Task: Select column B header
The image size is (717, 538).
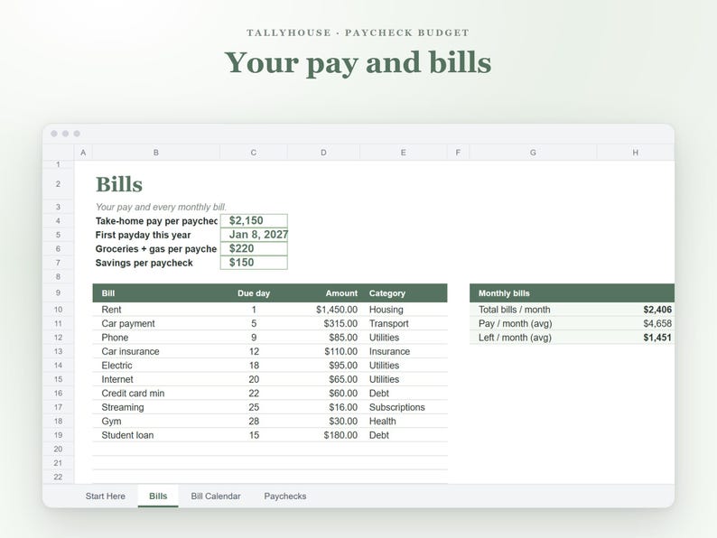Action: (156, 153)
